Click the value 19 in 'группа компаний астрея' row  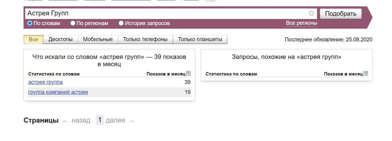[x=187, y=92]
